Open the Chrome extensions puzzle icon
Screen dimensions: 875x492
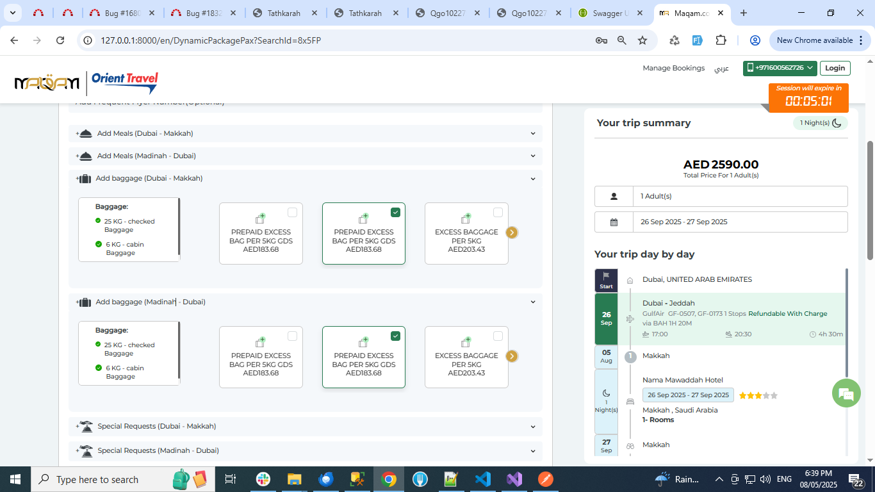[721, 40]
